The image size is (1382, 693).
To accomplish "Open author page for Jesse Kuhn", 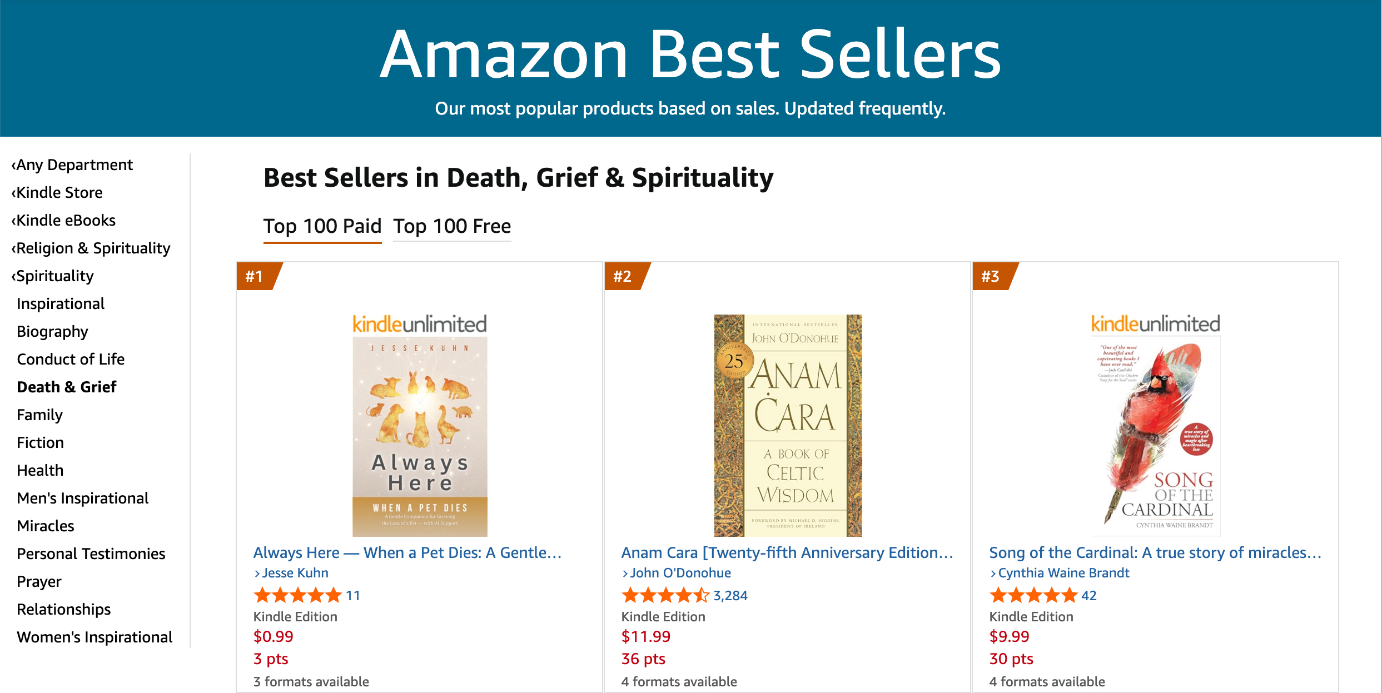I will 295,573.
